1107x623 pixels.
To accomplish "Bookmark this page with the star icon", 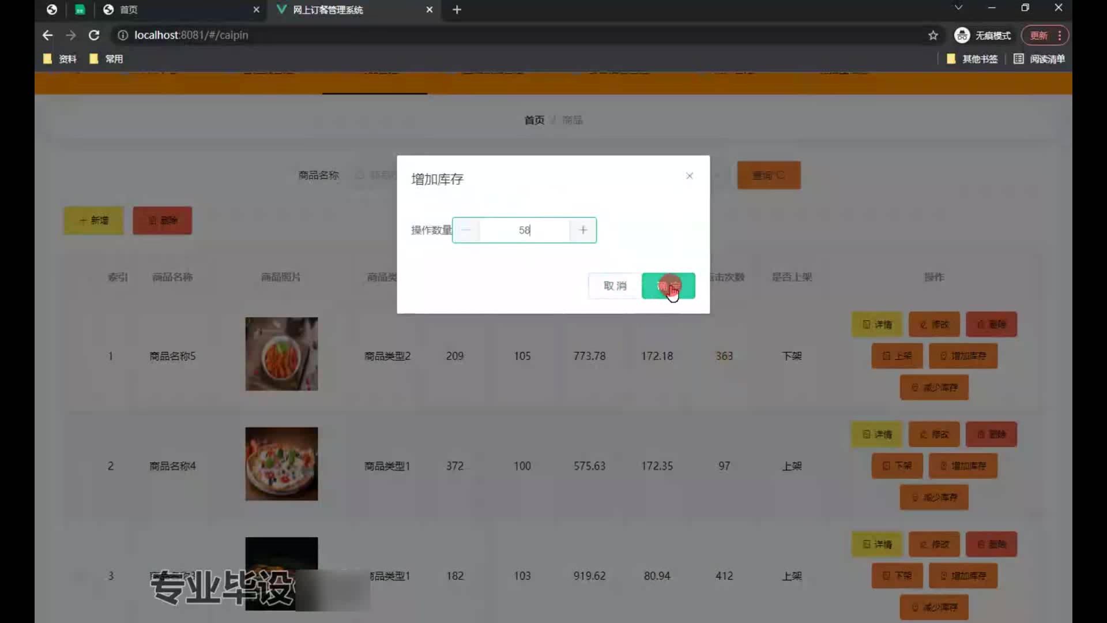I will click(933, 35).
